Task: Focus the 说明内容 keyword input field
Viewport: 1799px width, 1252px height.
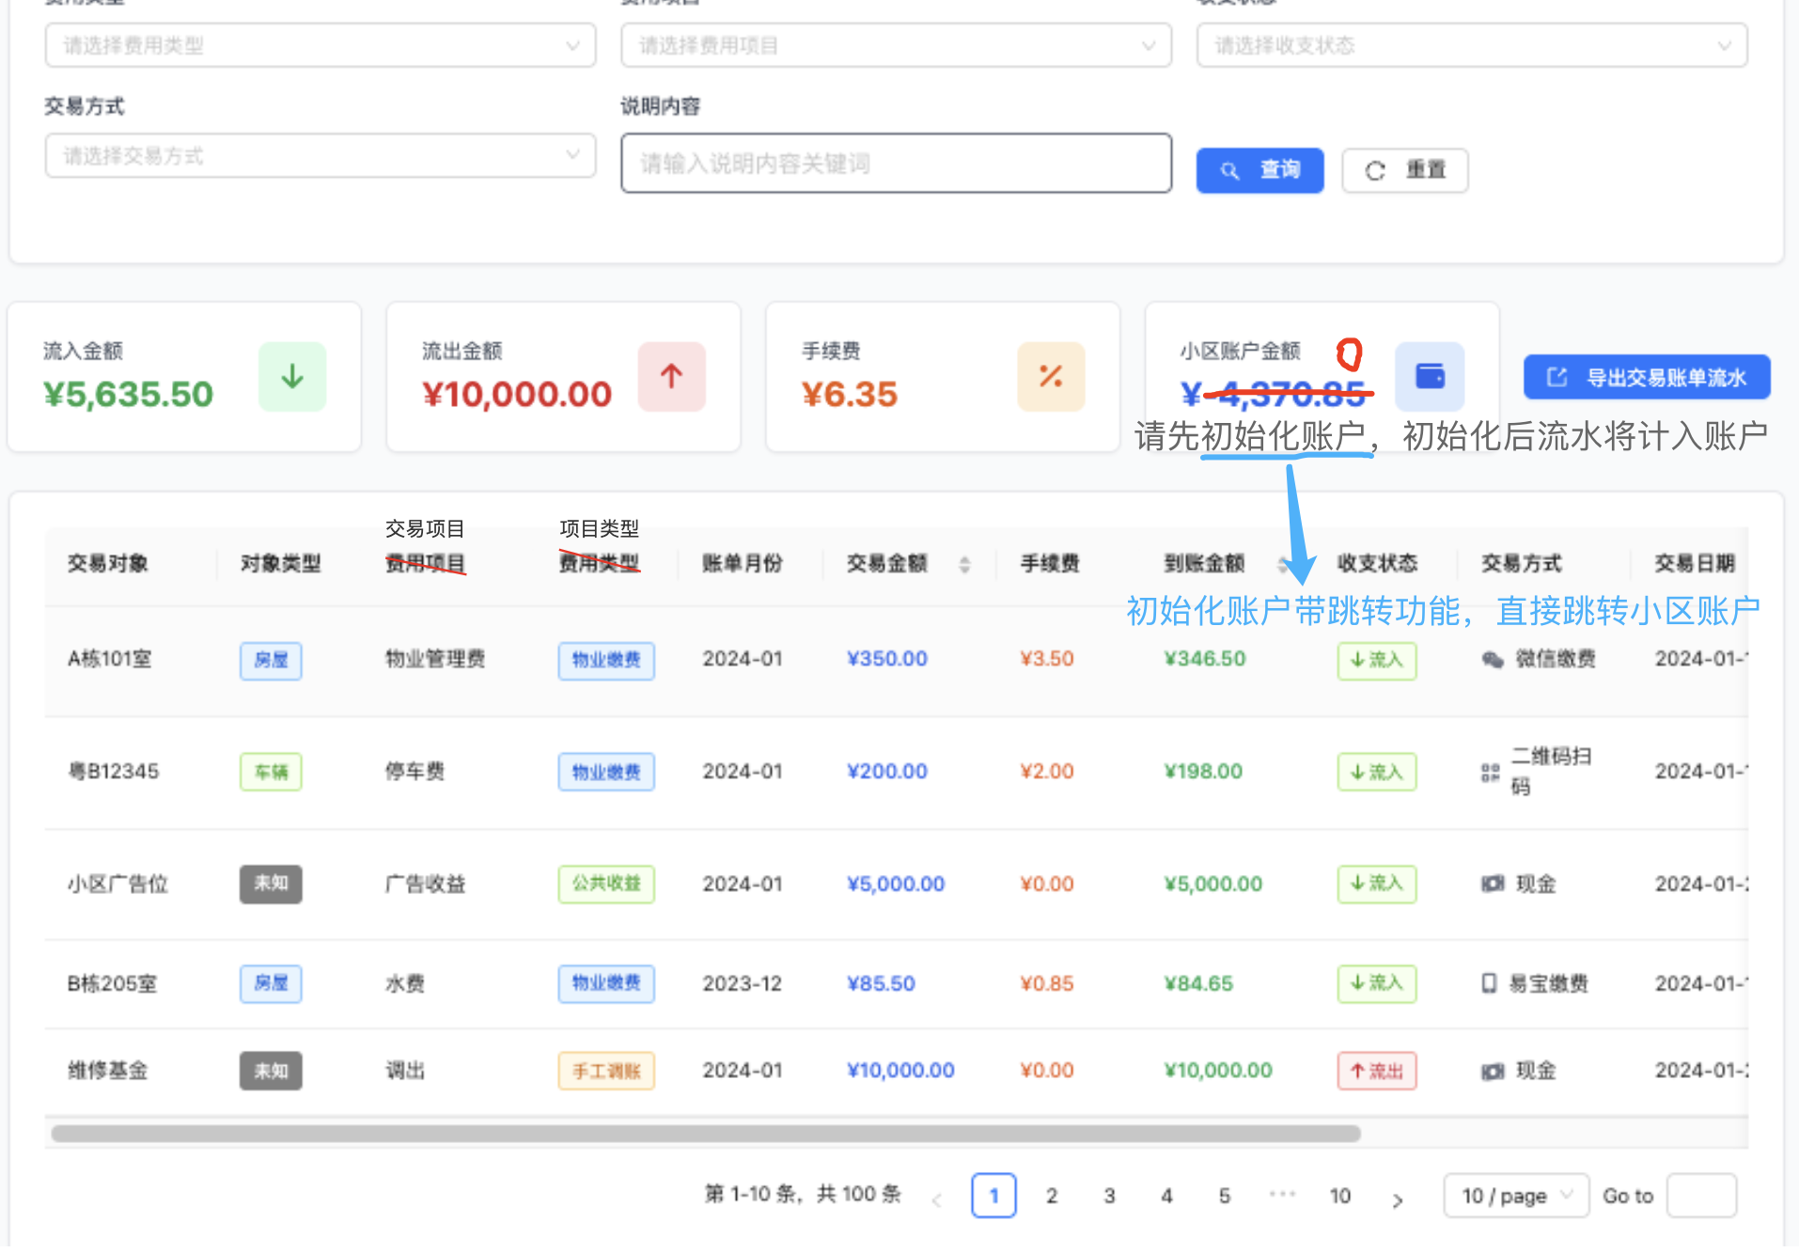Action: click(895, 164)
